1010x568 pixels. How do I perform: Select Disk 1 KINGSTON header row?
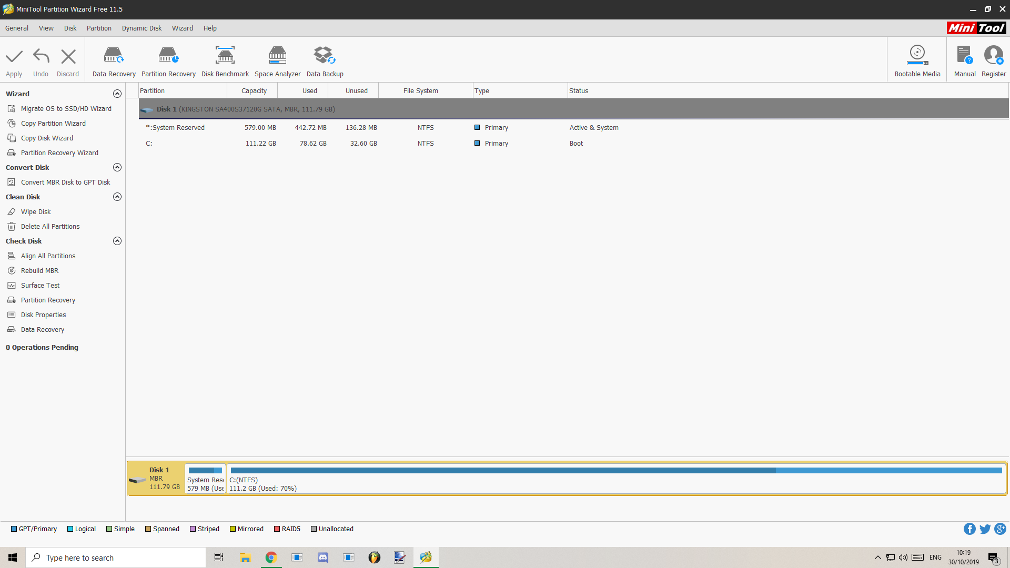pyautogui.click(x=573, y=109)
